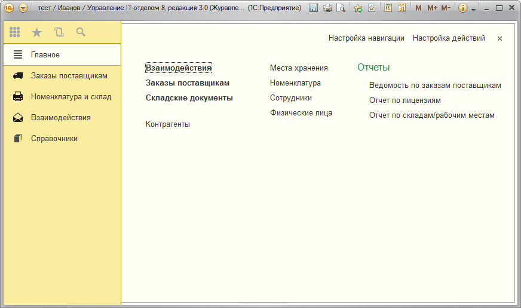
Task: Select the Главное section
Action: pos(62,54)
